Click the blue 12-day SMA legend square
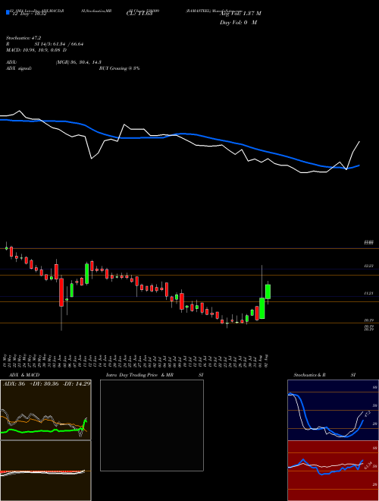 8,13
